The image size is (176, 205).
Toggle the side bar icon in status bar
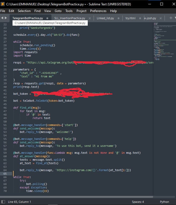pos(3,202)
